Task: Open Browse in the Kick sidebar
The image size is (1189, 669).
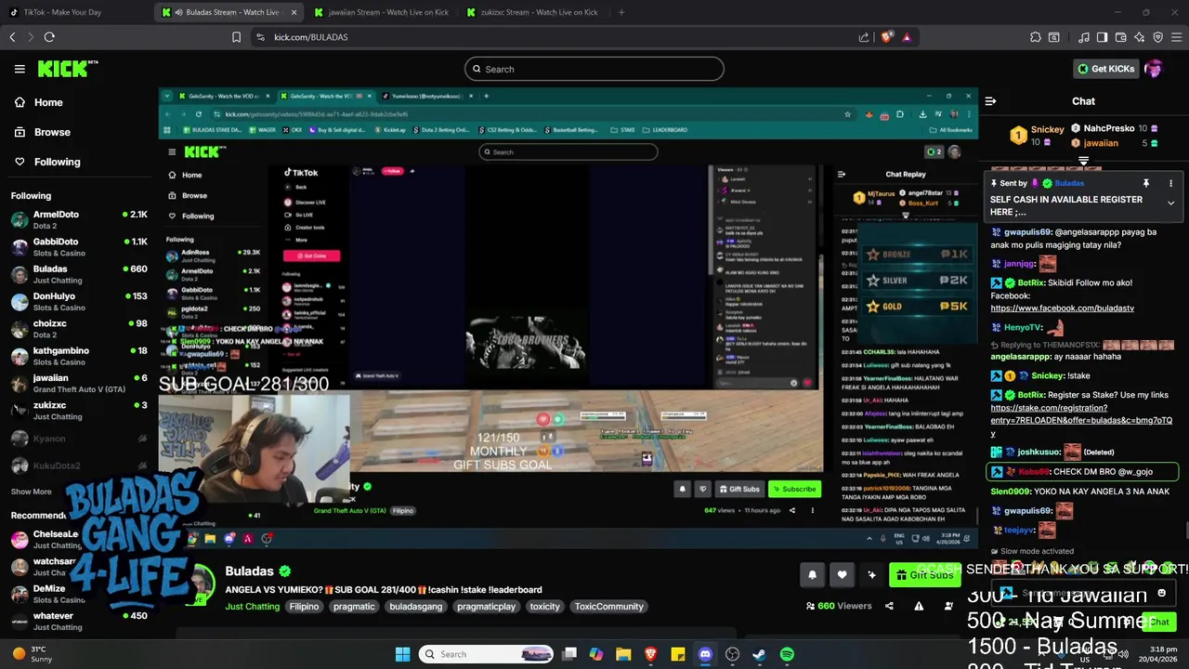Action: [42, 132]
